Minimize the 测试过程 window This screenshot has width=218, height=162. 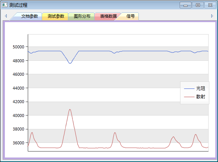185,5
